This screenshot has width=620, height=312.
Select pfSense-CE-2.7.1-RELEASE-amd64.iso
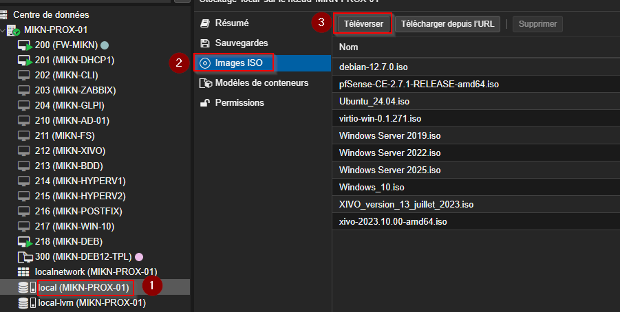click(476, 84)
